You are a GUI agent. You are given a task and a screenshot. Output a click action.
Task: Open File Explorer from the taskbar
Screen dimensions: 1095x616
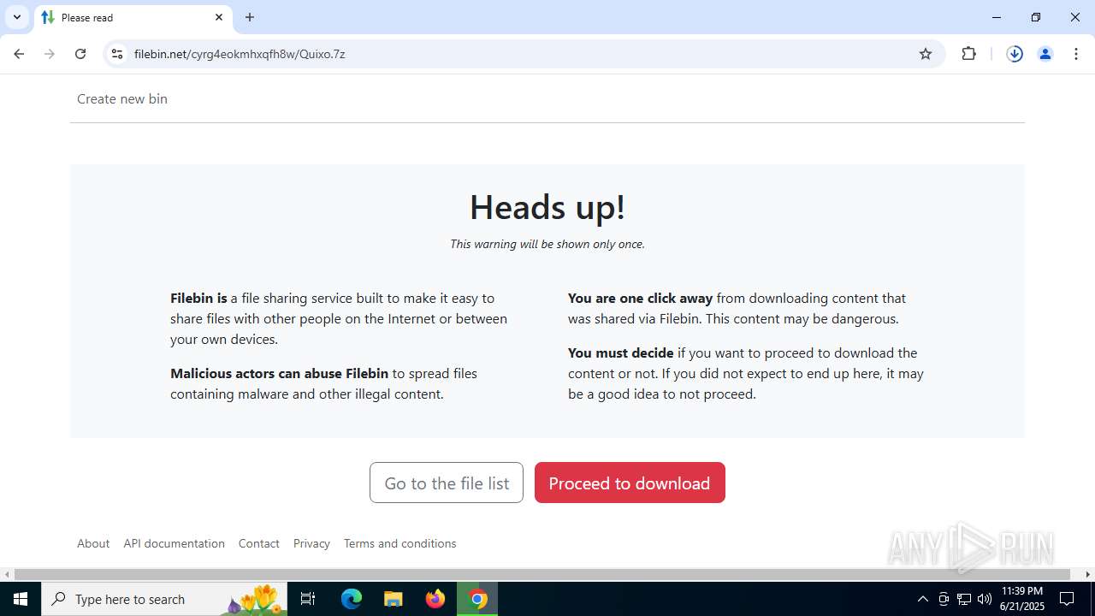[x=394, y=599]
